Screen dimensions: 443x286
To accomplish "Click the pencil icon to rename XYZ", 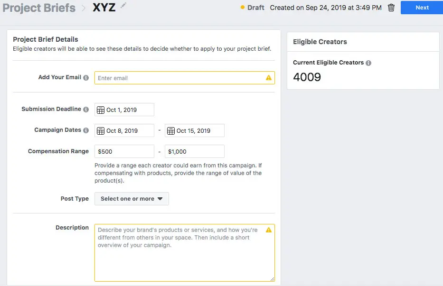I will pyautogui.click(x=123, y=5).
